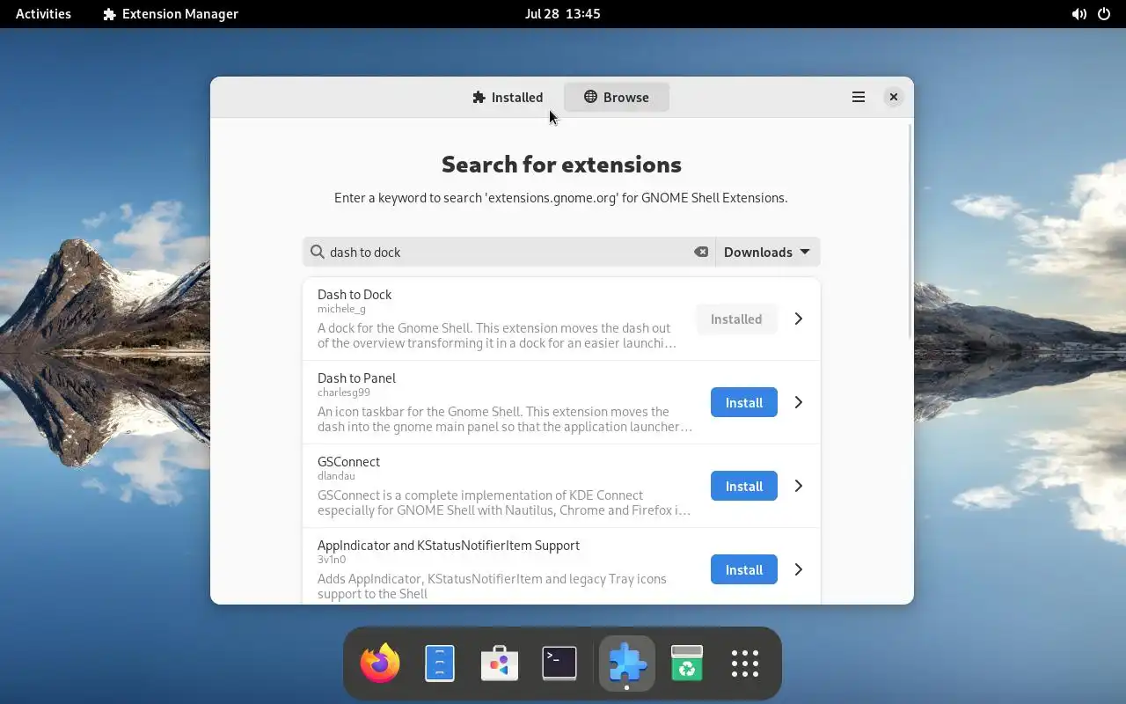This screenshot has height=704, width=1126.
Task: Open the power menu icon
Action: (x=1104, y=14)
